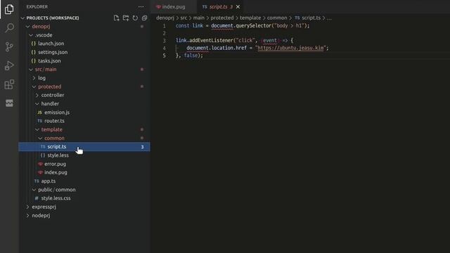Open launch.json file
Viewport: 450px width, 253px height.
point(51,44)
